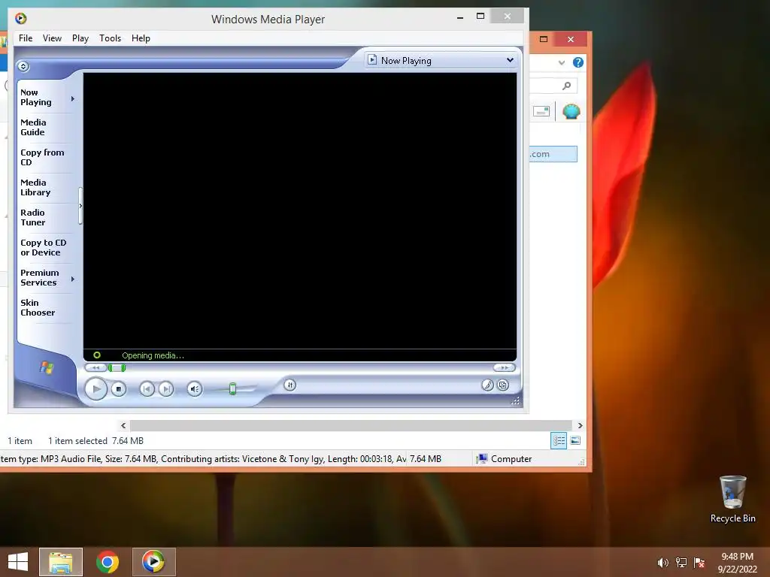770x577 pixels.
Task: Open the Skin Chooser
Action: [38, 307]
